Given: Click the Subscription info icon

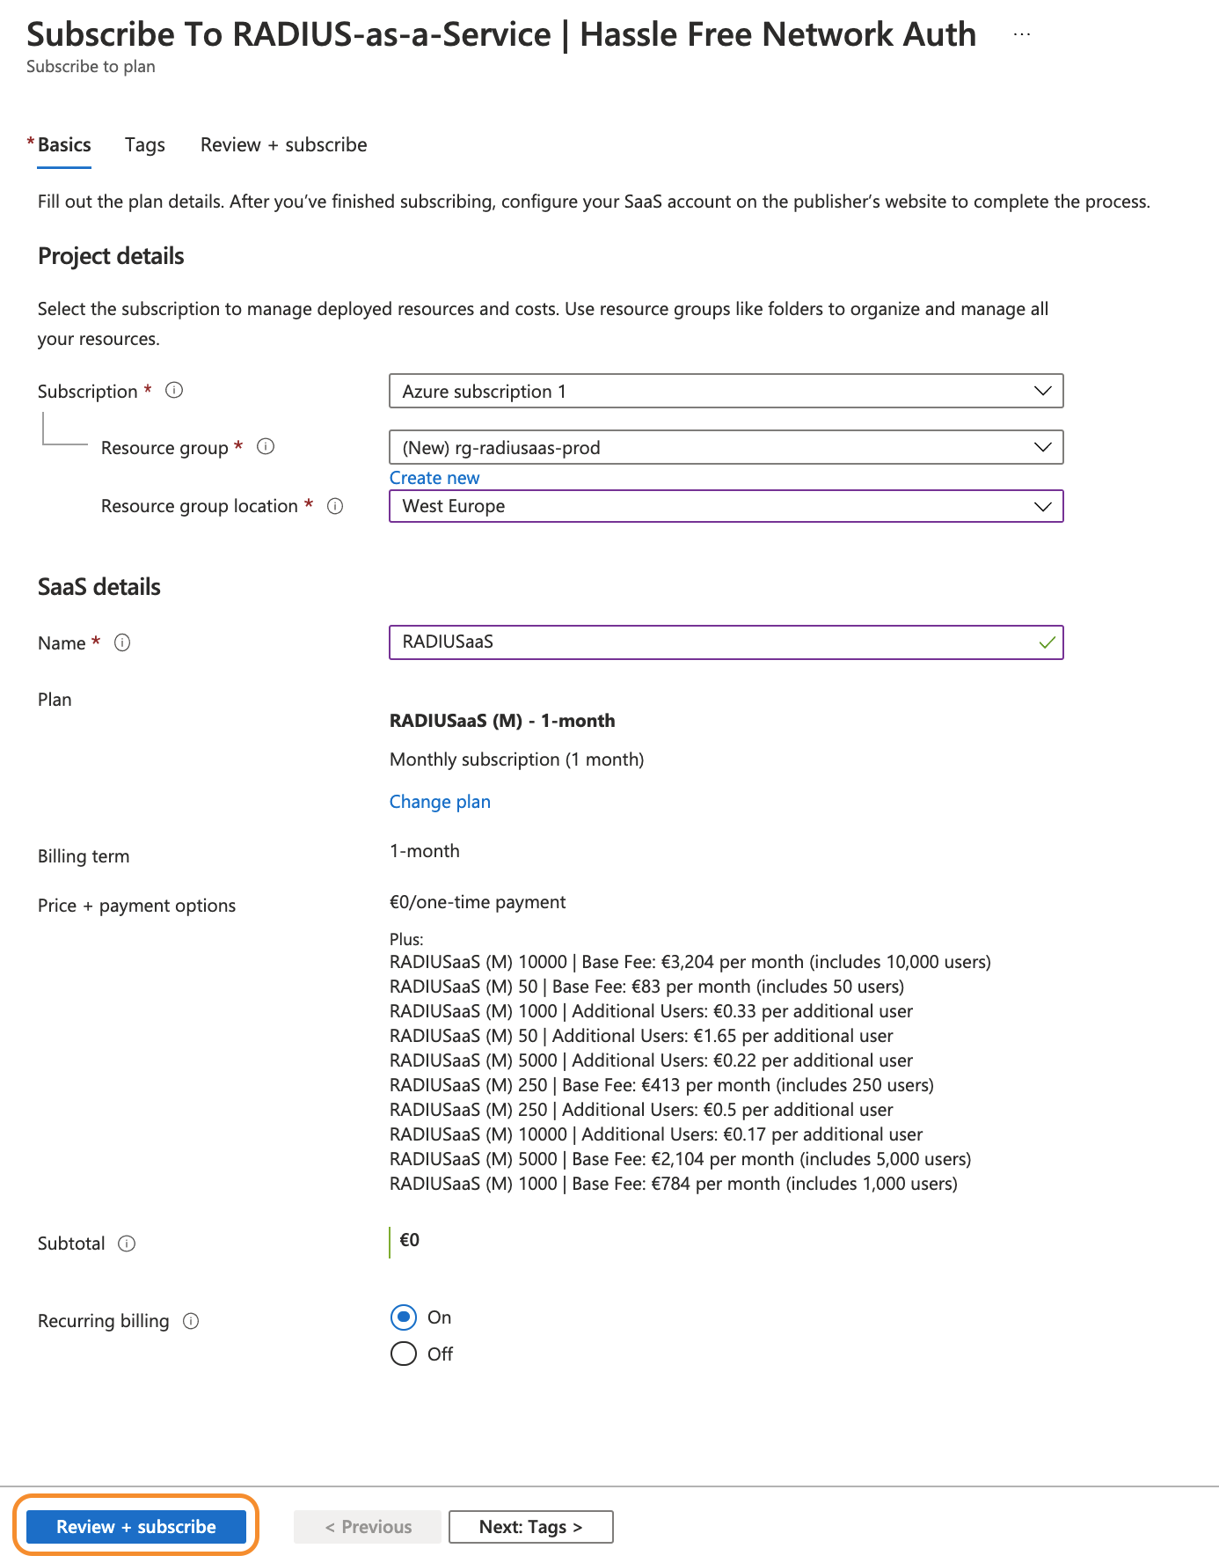Looking at the screenshot, I should pyautogui.click(x=174, y=390).
